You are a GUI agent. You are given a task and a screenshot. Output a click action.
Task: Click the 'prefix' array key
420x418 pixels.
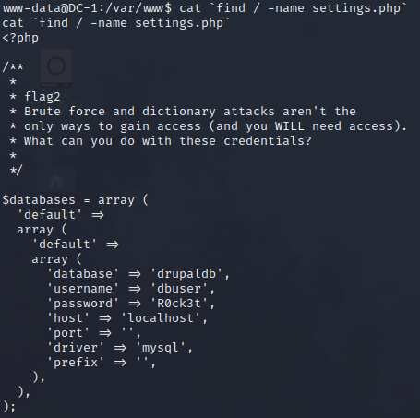pos(76,363)
